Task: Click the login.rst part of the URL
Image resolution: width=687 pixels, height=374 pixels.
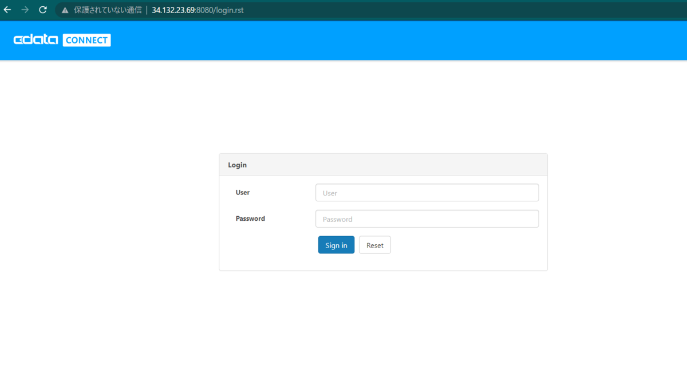Action: click(229, 10)
